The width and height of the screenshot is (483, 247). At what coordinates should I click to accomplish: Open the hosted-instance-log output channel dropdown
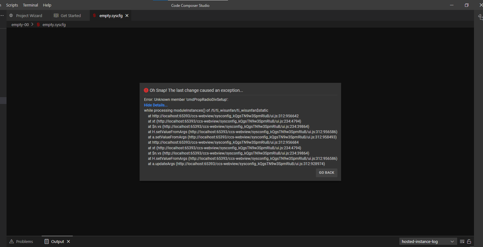click(428, 241)
